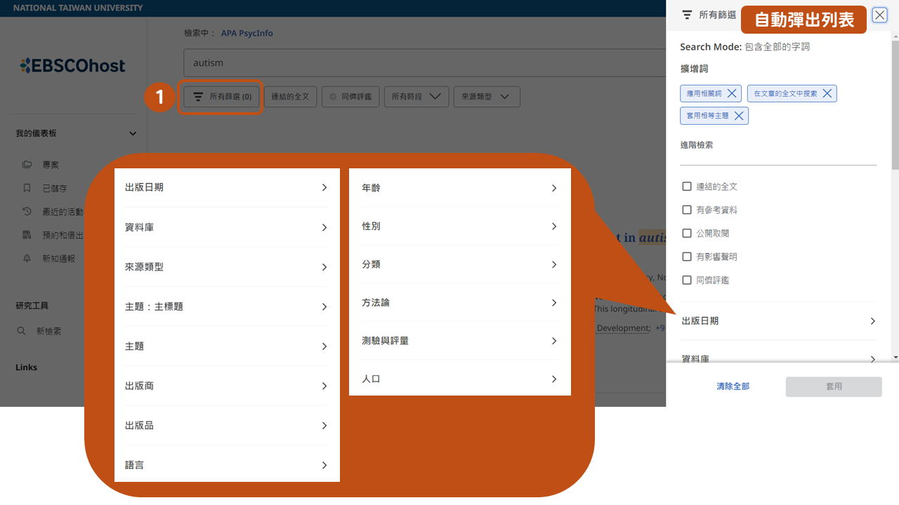Close the 所有篩選 side panel
Viewport: 899px width, 505px height.
pos(879,15)
